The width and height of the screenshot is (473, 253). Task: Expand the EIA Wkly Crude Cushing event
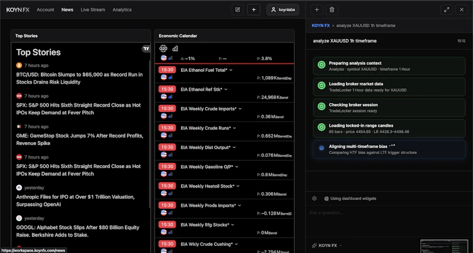tap(236, 244)
